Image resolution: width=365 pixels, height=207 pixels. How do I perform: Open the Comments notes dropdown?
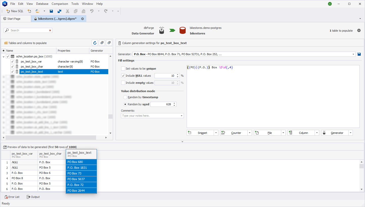point(182,116)
